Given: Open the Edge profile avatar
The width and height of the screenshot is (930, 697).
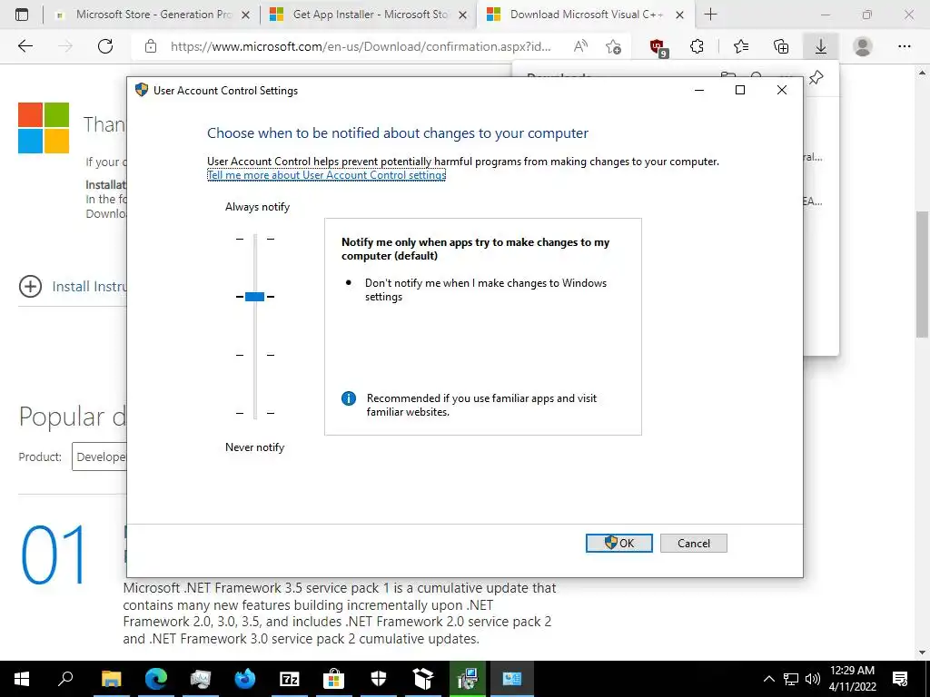Looking at the screenshot, I should 863,46.
